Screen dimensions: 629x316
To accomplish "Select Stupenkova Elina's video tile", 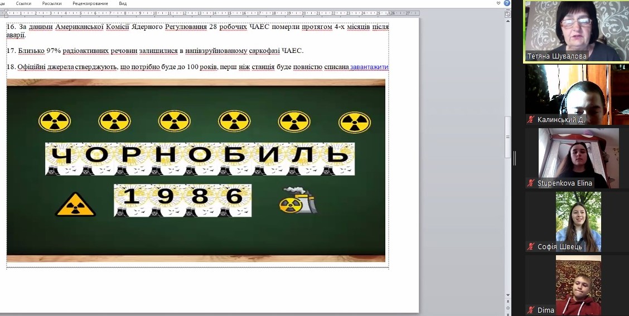I will pos(577,158).
